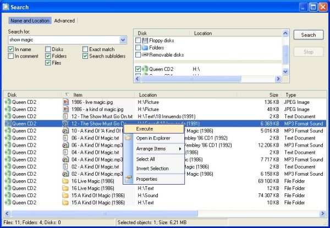Click the results scroll right arrow

point(322,214)
